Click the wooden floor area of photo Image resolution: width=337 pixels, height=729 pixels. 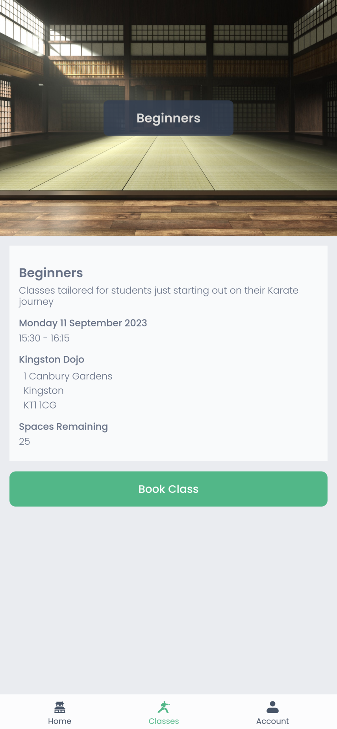click(x=168, y=218)
